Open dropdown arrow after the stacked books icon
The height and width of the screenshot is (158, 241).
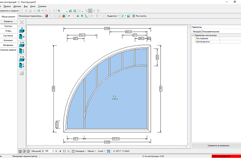(67, 11)
